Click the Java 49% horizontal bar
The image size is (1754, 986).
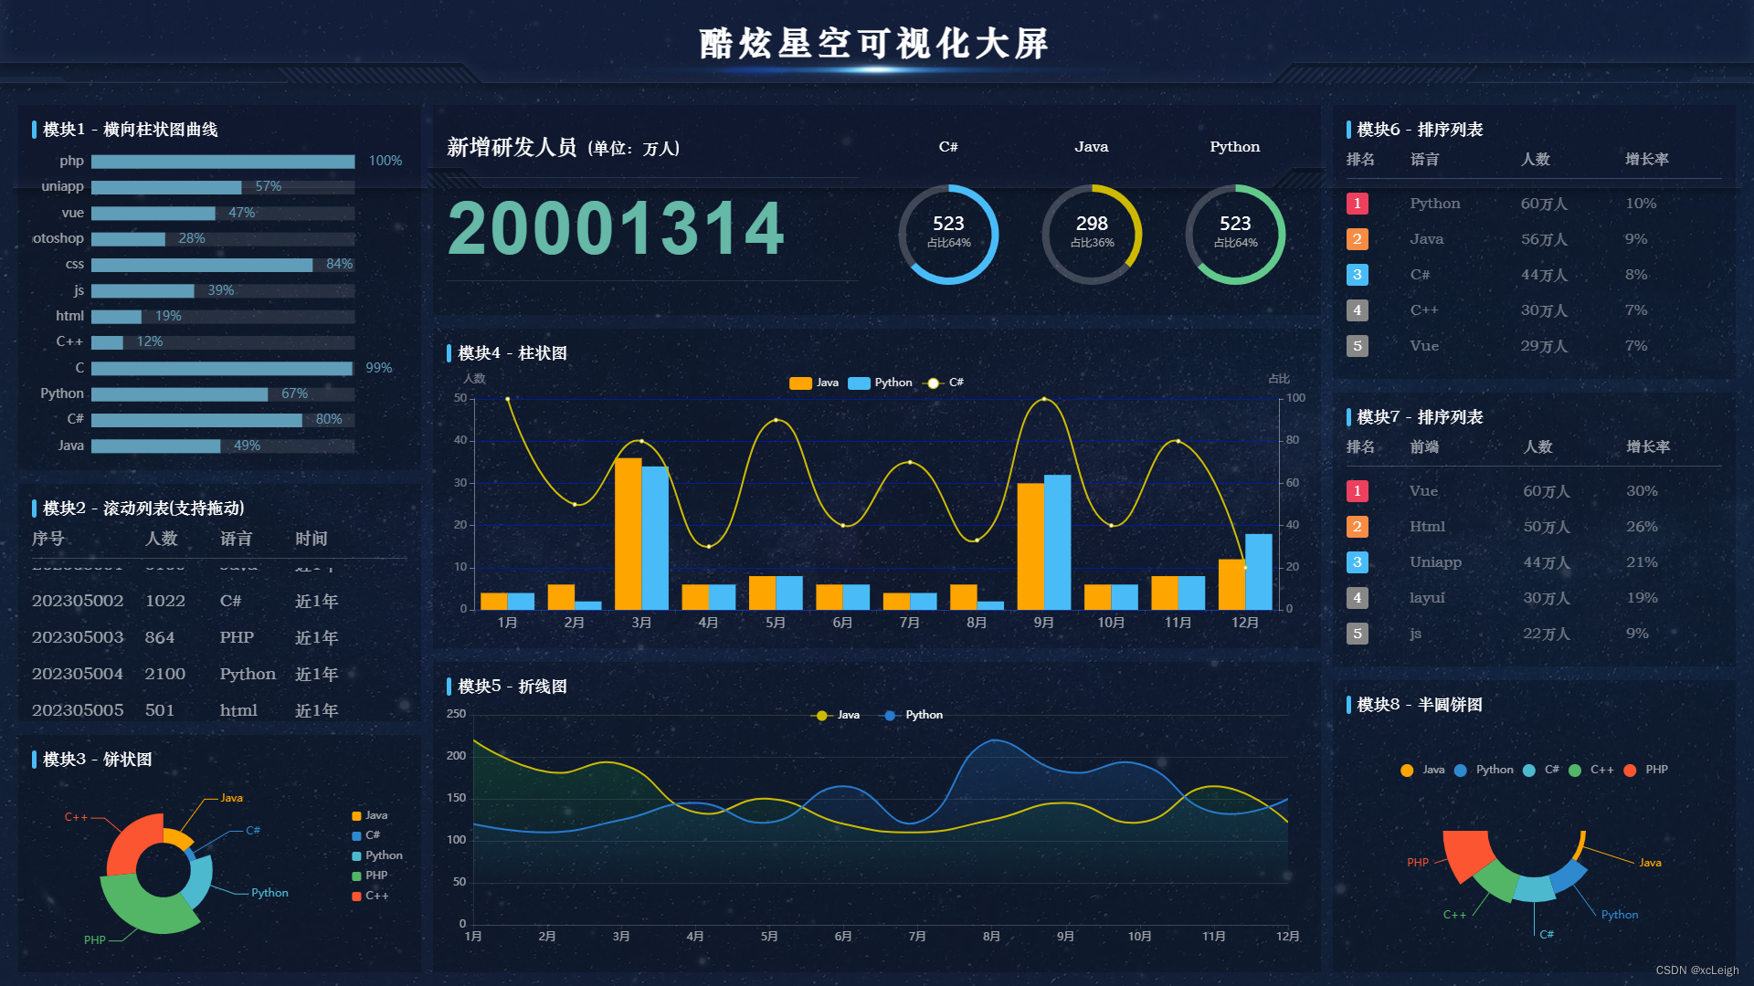click(155, 446)
